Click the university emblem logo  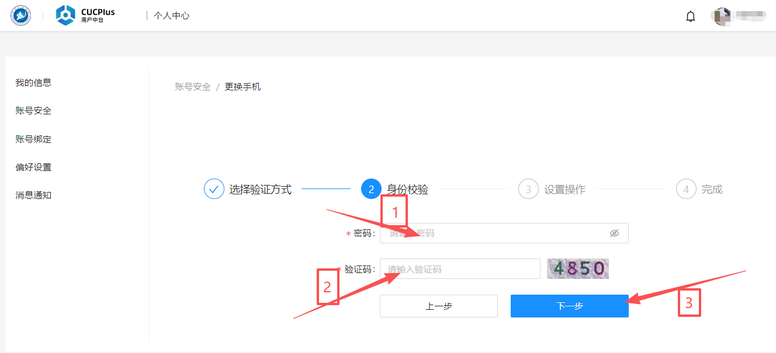(x=21, y=16)
